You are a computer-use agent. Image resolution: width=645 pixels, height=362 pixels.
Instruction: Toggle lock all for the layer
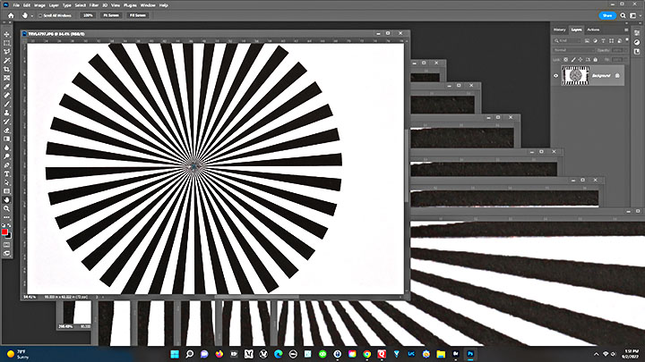(x=595, y=60)
